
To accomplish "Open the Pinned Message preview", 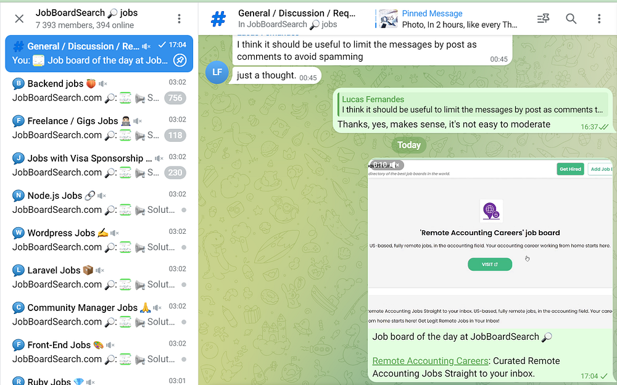I will click(x=447, y=19).
